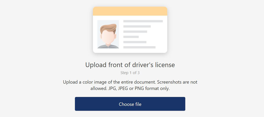The image size is (264, 117).
Task: Click the shortest gray placeholder line on card
Action: pyautogui.click(x=131, y=37)
